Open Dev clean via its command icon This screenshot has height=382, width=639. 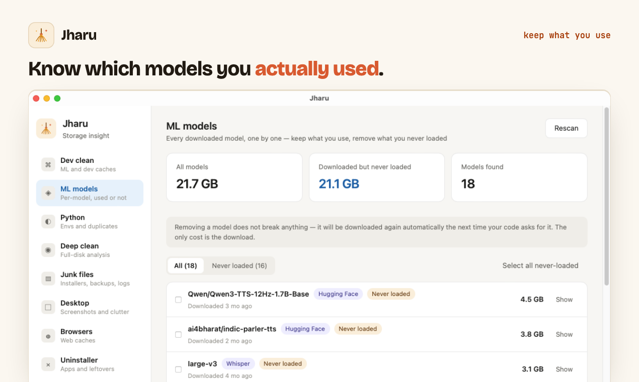(x=48, y=164)
